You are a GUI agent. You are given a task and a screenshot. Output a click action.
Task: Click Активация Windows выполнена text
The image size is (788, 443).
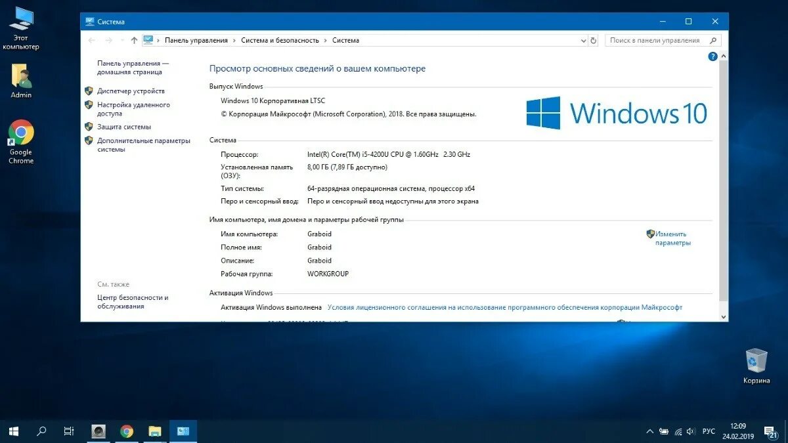coord(271,307)
